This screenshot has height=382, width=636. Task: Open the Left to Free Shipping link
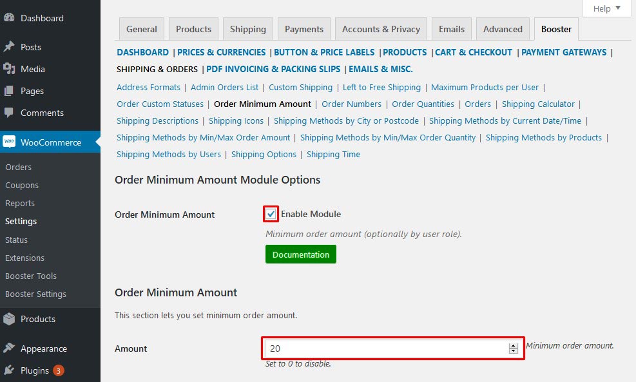(381, 87)
